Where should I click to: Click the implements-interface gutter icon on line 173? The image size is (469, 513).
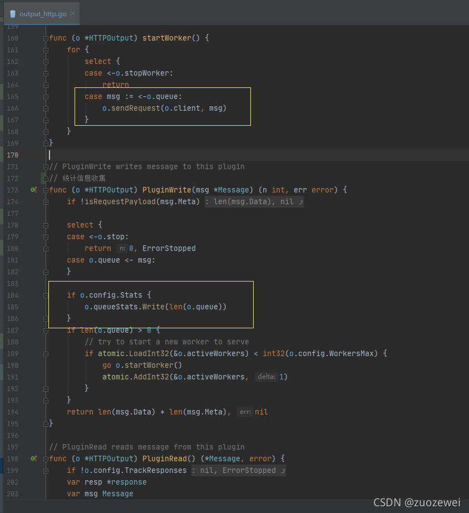[x=34, y=190]
